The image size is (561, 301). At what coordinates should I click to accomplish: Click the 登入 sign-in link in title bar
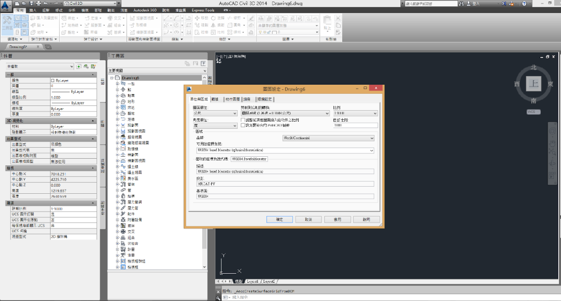click(x=476, y=3)
